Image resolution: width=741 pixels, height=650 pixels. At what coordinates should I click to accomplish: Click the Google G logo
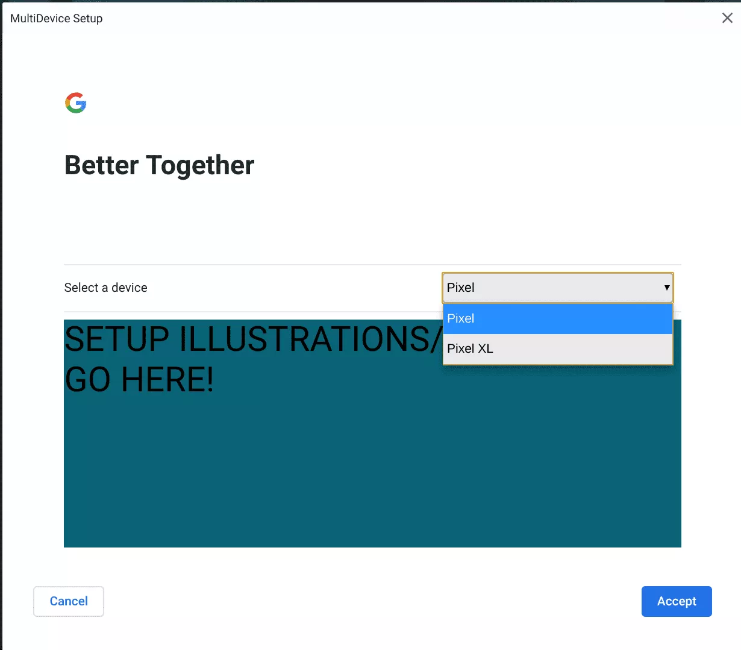coord(76,103)
